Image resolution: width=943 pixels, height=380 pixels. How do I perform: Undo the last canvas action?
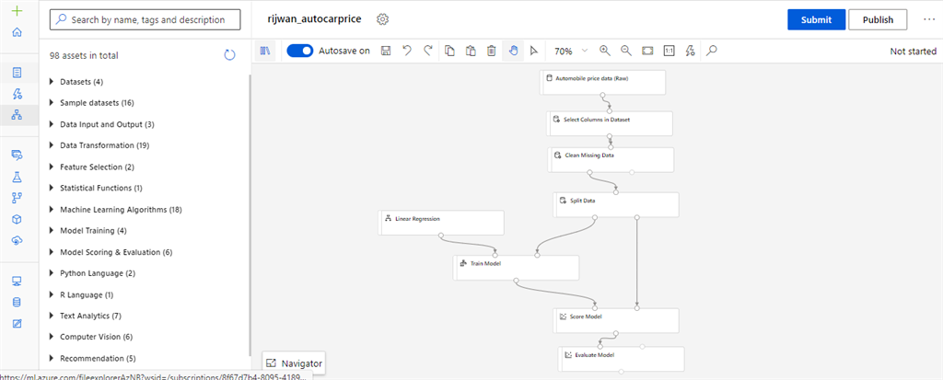click(x=407, y=52)
